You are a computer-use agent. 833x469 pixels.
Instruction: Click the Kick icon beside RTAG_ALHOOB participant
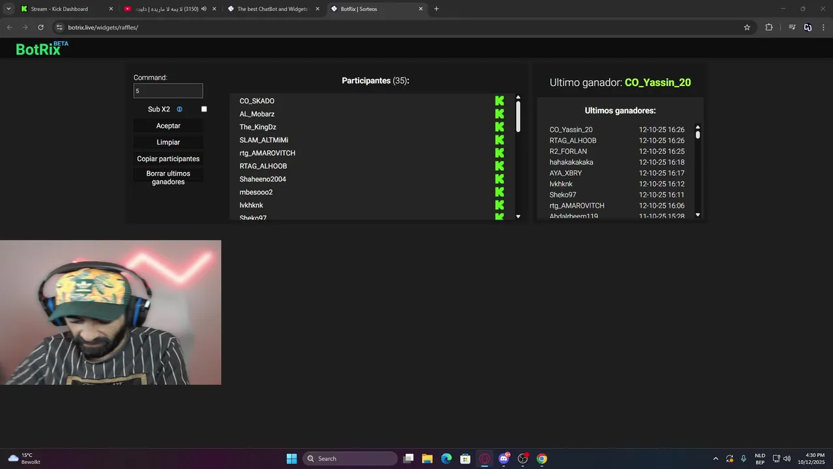[499, 166]
